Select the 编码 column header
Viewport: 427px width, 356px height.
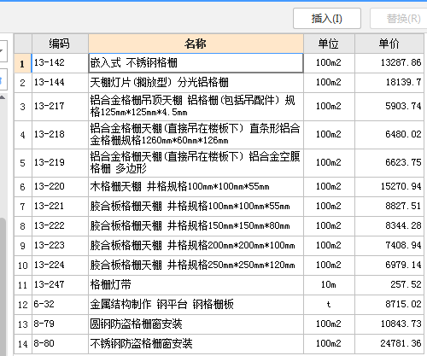click(x=60, y=44)
